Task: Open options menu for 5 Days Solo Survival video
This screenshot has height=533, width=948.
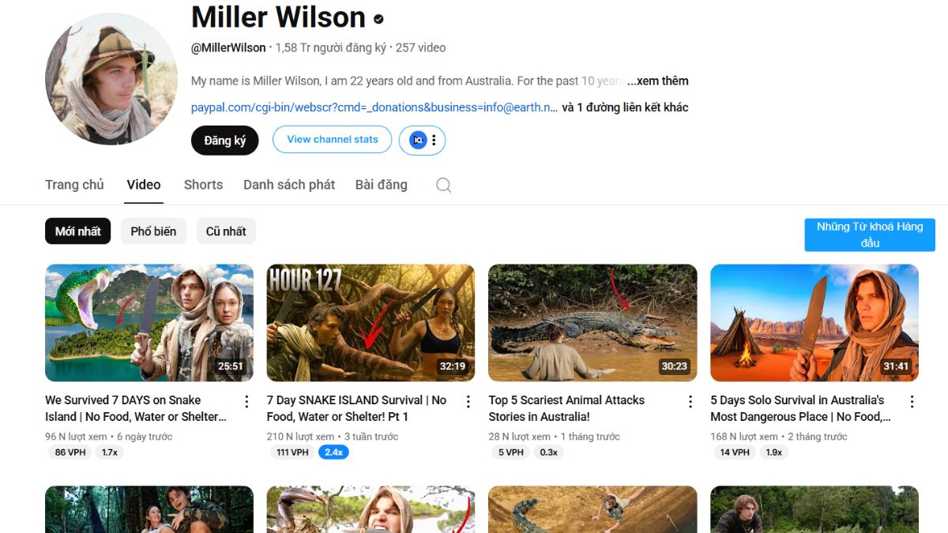Action: (x=912, y=401)
